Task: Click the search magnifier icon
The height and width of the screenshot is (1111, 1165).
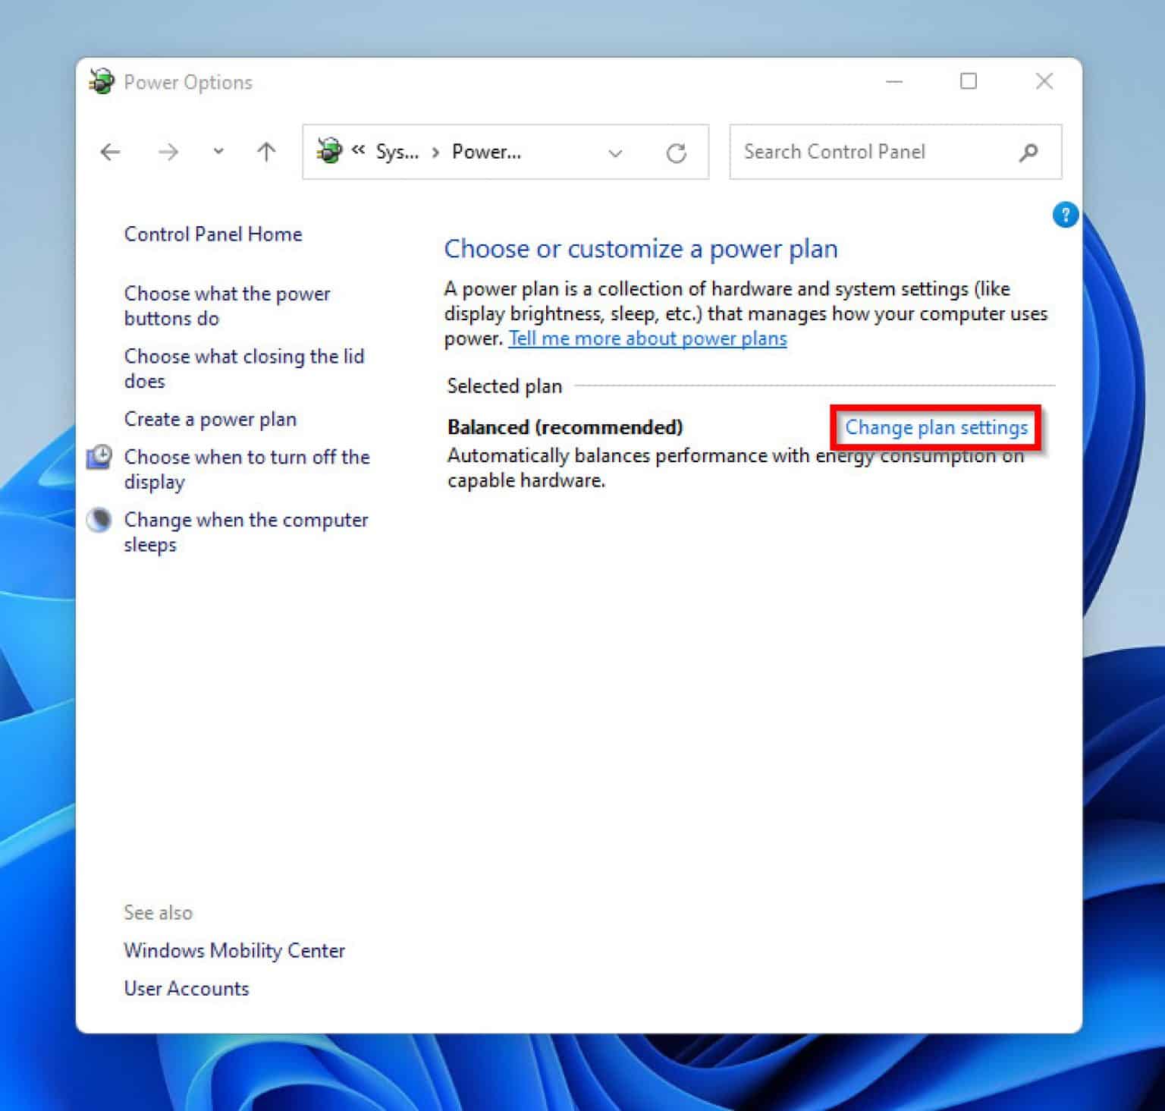Action: click(1028, 153)
